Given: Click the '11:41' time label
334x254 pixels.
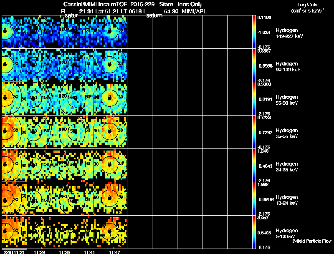Looking at the screenshot, I should [x=89, y=252].
